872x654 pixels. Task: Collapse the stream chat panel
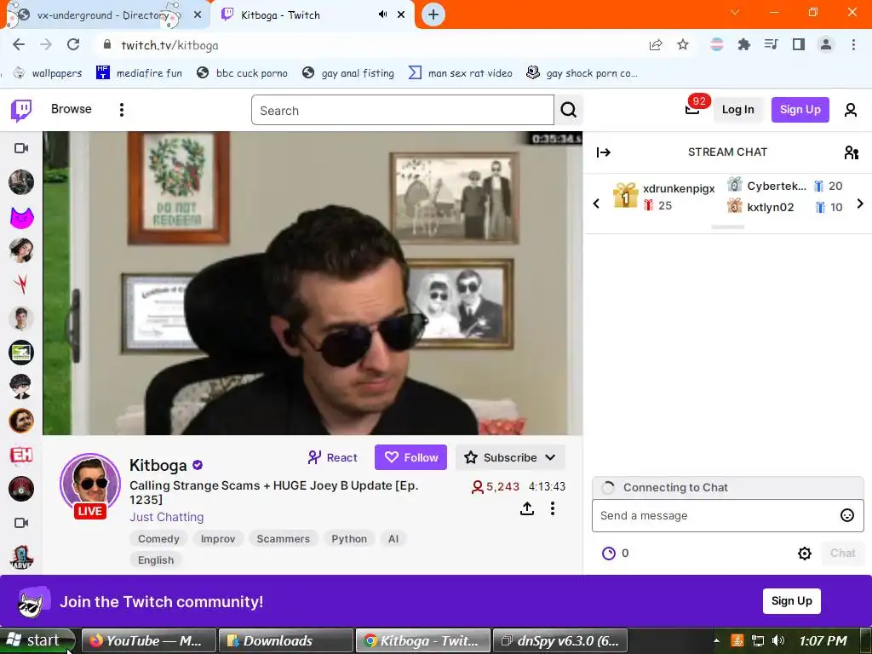[604, 152]
